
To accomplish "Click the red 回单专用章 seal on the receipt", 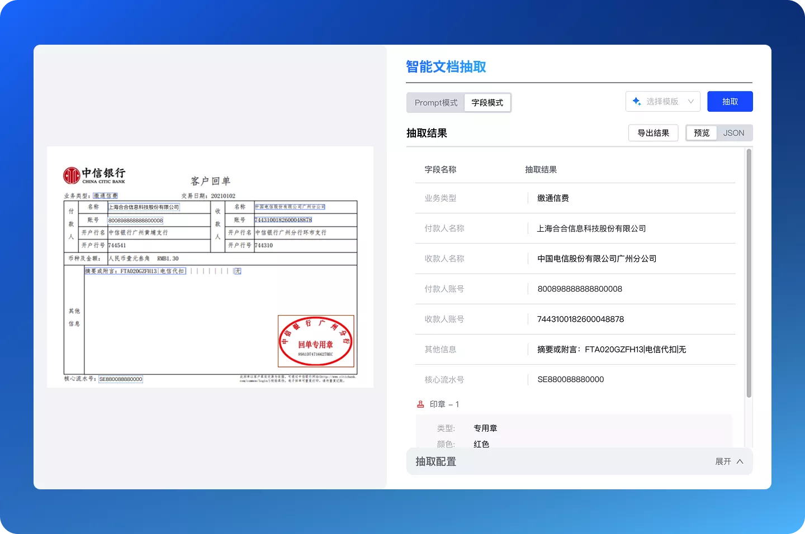I will pos(315,341).
